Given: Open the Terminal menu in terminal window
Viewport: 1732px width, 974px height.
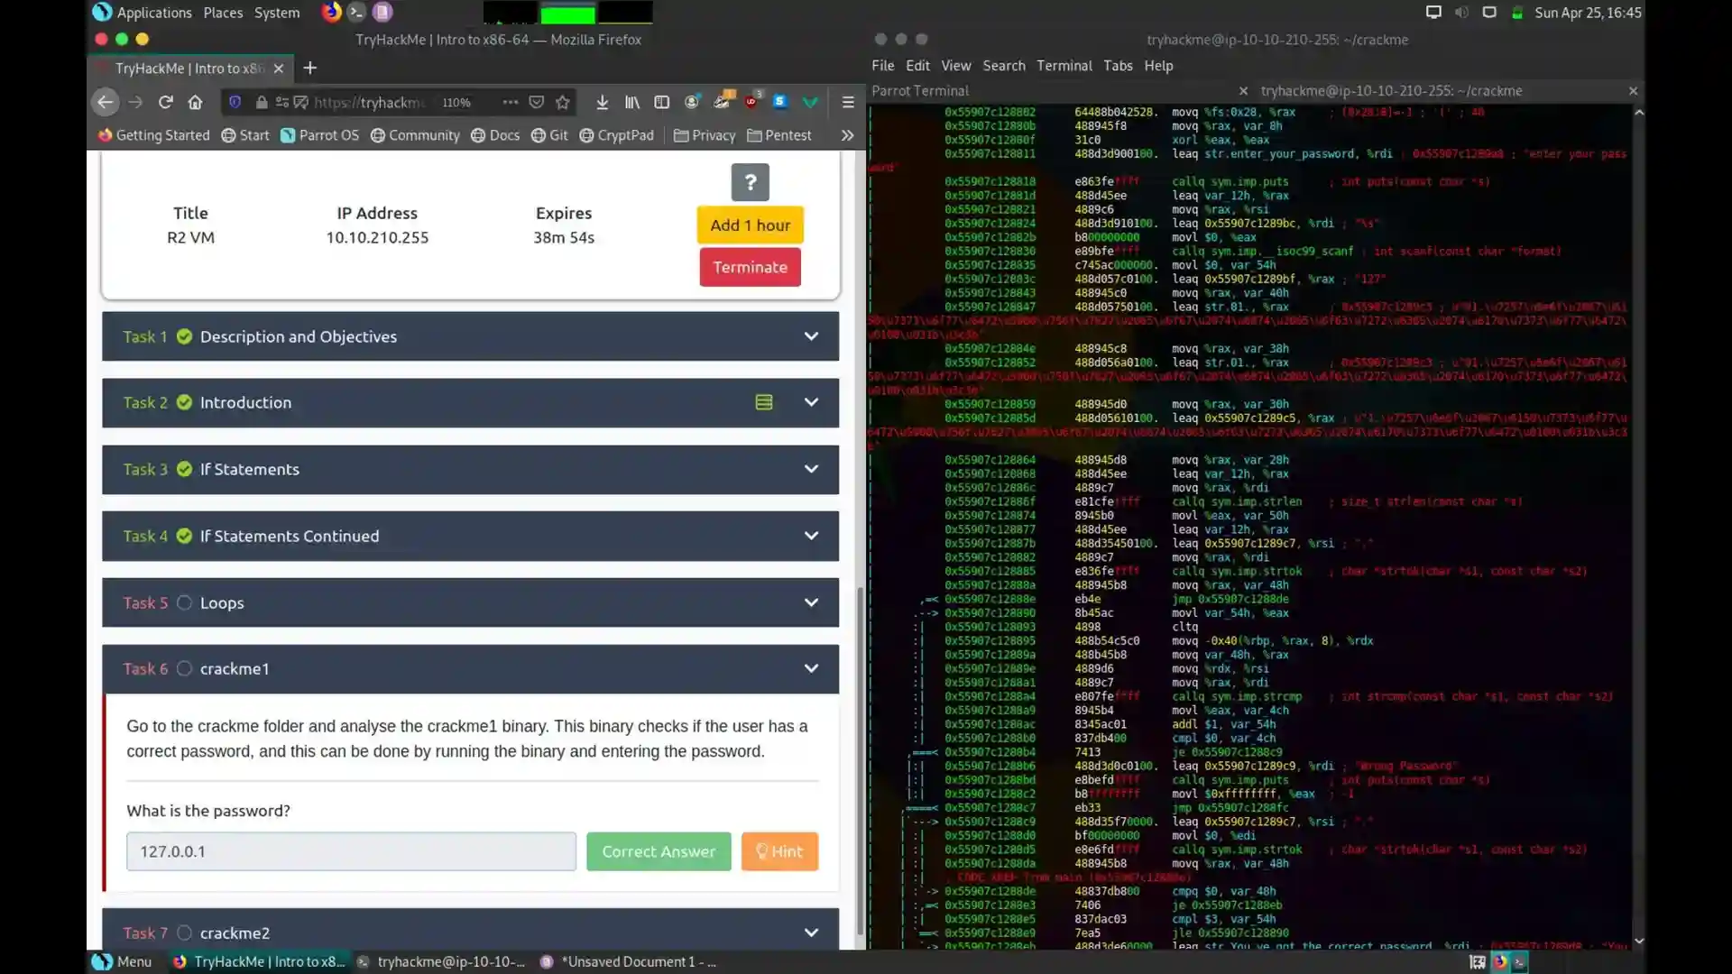Looking at the screenshot, I should coord(1064,66).
